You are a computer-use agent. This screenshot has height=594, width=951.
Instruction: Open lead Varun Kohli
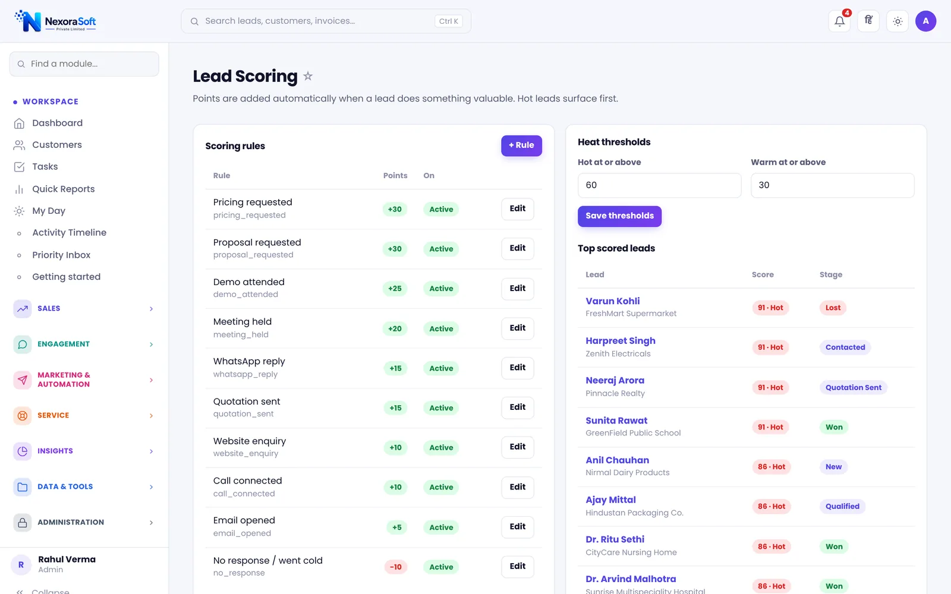(x=612, y=301)
